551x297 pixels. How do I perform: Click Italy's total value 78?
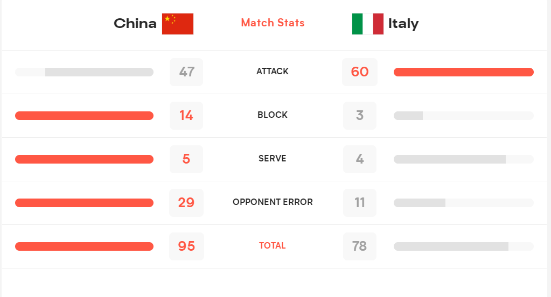359,246
